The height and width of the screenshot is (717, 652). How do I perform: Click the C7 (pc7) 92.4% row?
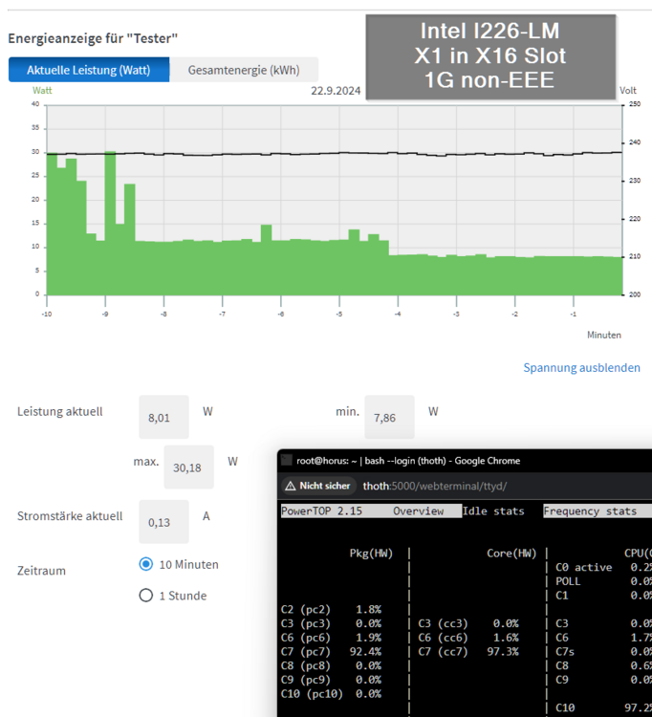point(331,652)
